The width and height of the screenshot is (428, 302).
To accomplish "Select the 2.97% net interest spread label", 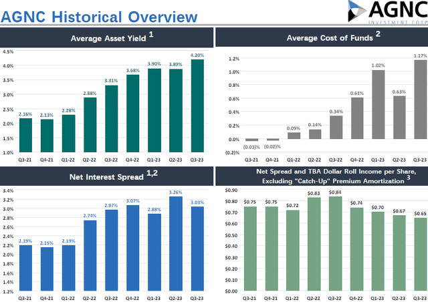I will (111, 205).
